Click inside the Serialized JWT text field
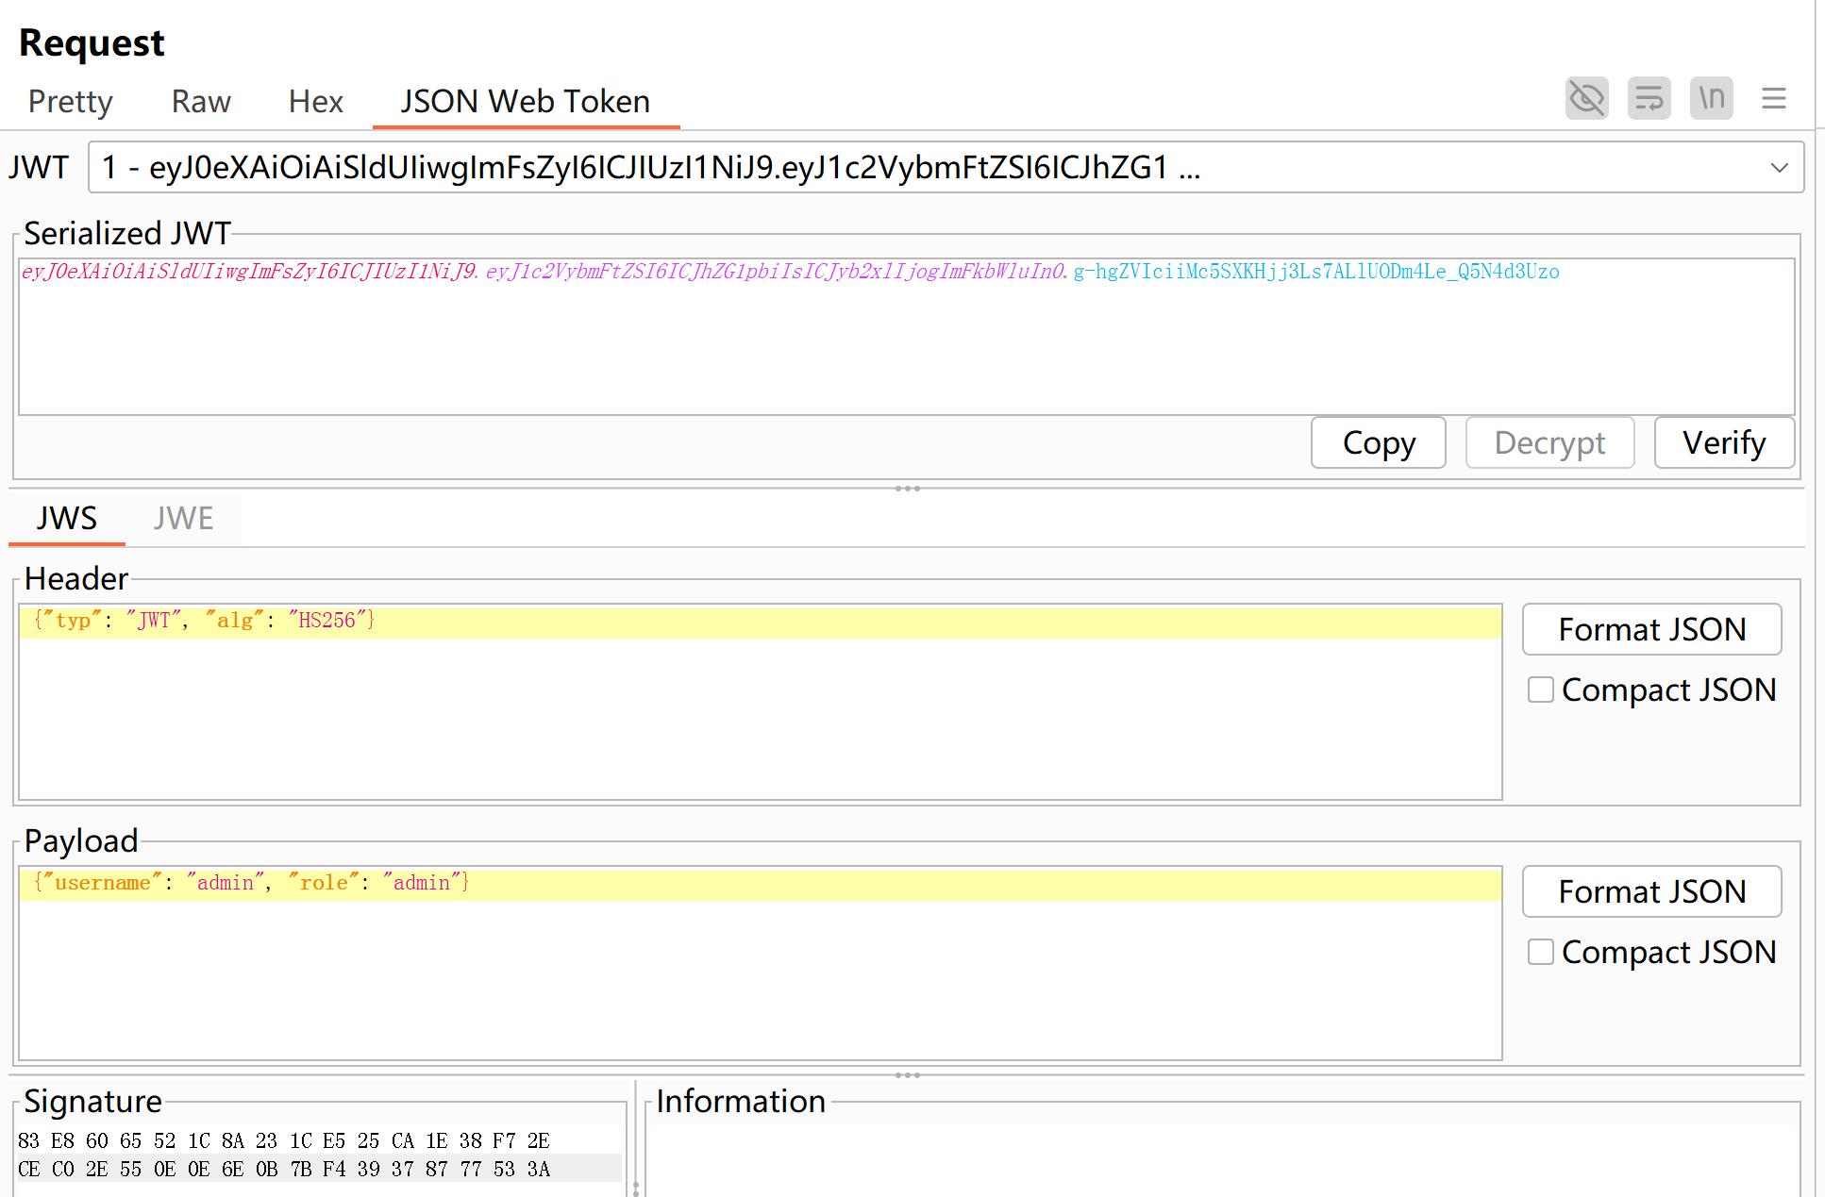 click(906, 340)
